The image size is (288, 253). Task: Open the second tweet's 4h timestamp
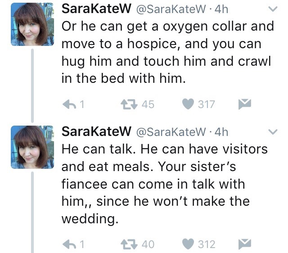[x=222, y=132]
